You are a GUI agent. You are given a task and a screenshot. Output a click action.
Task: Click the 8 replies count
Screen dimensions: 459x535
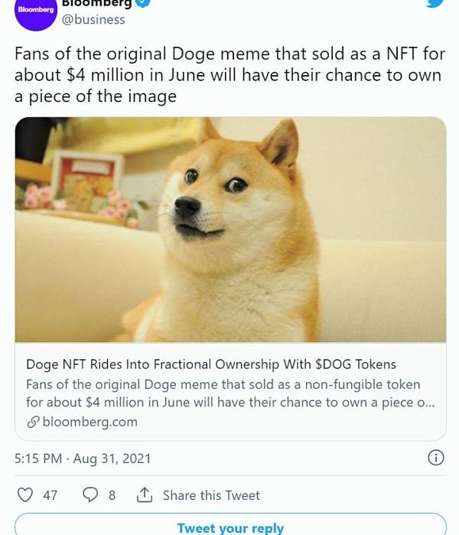(112, 495)
